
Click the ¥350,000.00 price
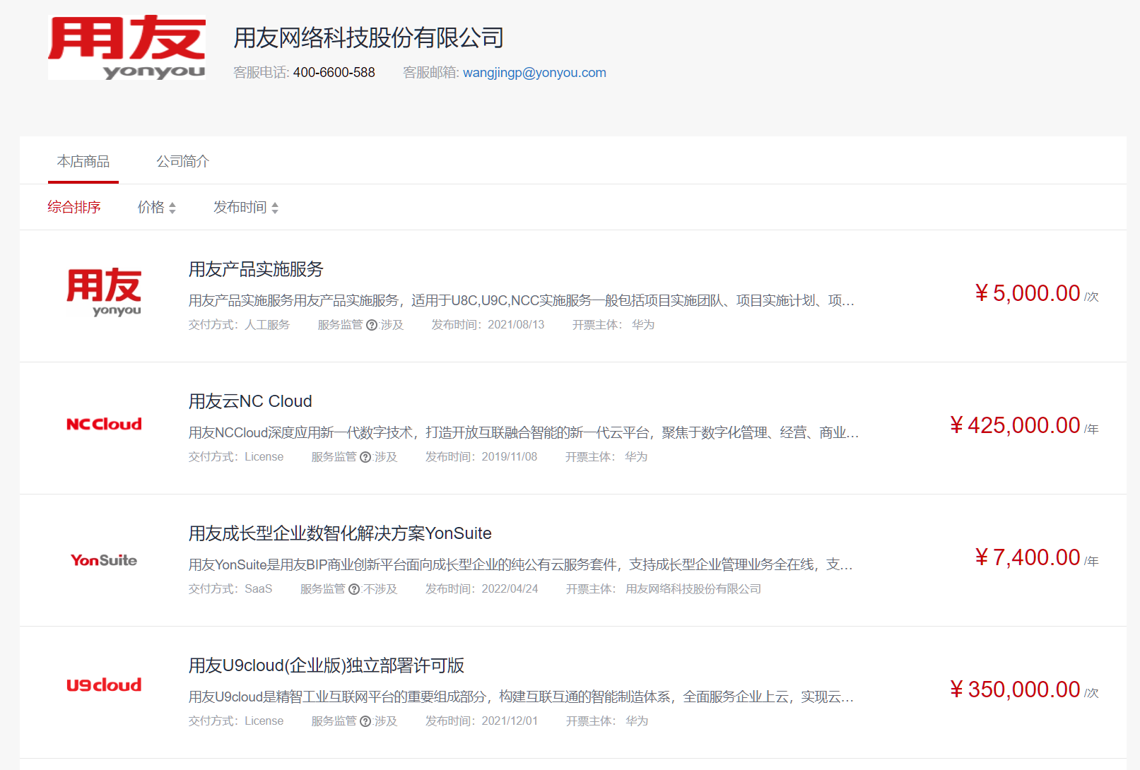coord(1015,689)
